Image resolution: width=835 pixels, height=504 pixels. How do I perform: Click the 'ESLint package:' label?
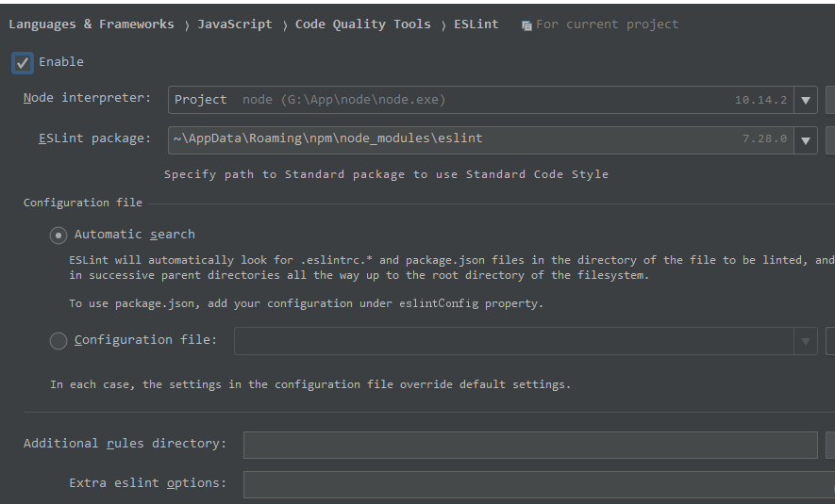(94, 138)
